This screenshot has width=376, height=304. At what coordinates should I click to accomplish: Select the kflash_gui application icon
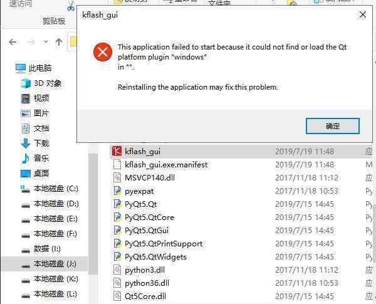click(117, 151)
